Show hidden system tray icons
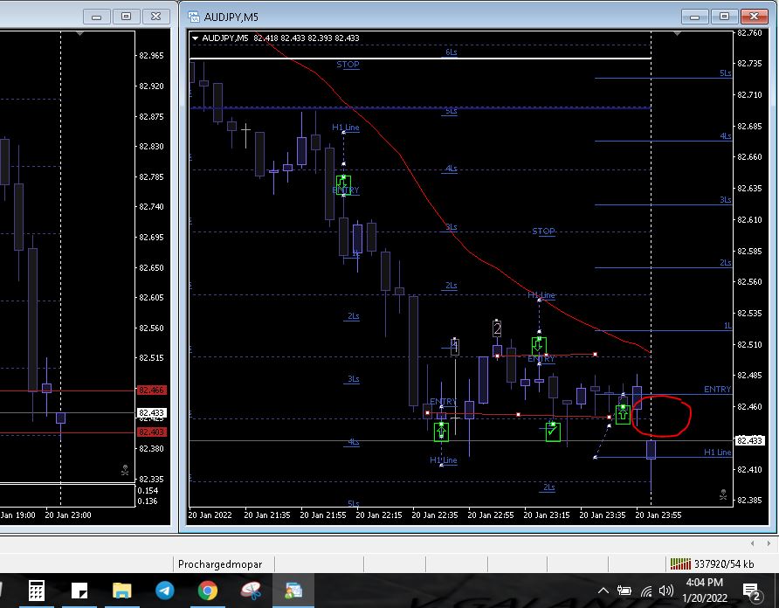 (603, 591)
